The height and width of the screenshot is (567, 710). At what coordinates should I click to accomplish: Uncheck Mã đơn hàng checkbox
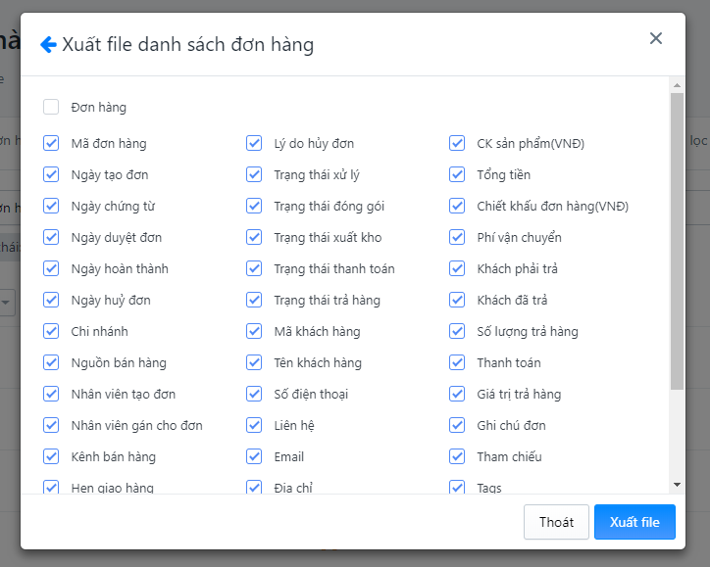point(51,143)
